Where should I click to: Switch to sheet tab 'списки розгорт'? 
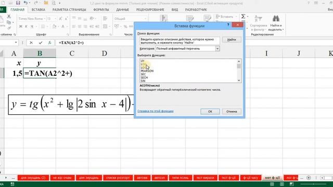pyautogui.click(x=118, y=178)
